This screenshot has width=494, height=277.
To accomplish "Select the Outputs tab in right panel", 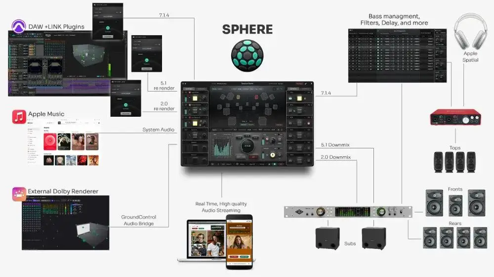I will 293,89.
